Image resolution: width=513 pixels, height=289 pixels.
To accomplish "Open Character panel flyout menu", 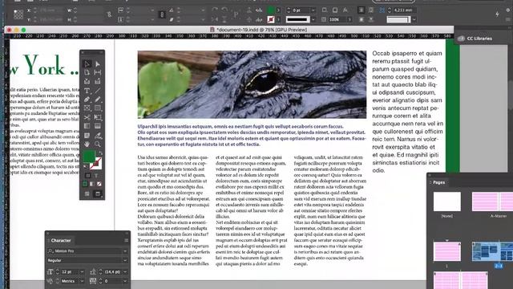I will 126,241.
